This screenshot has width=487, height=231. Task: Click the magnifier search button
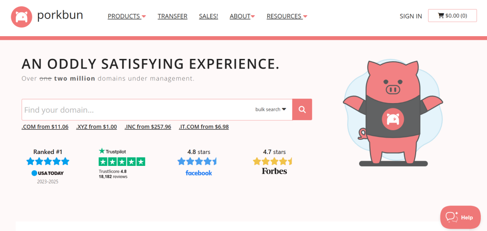click(302, 110)
